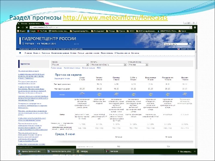Open the Mail.Ru bookmark
This screenshot has height=161, width=215.
pos(58,31)
